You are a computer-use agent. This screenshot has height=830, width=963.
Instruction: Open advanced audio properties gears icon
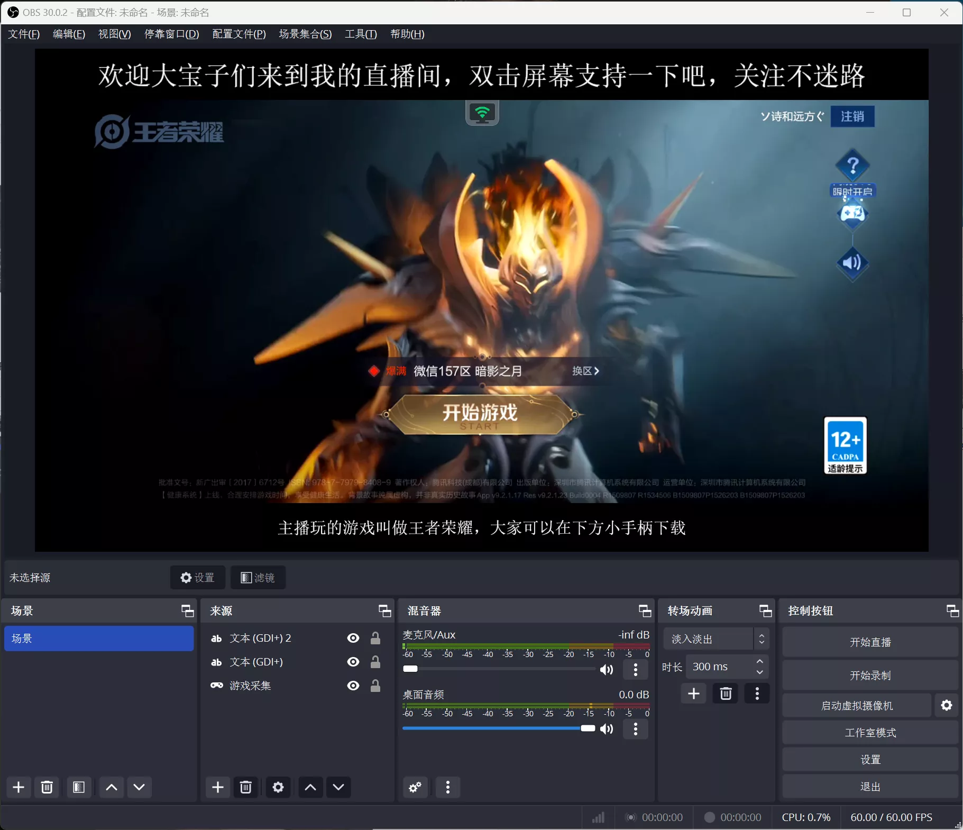click(x=415, y=787)
